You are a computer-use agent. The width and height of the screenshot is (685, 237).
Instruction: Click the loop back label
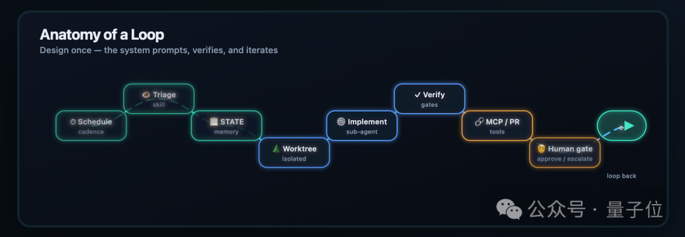[622, 176]
